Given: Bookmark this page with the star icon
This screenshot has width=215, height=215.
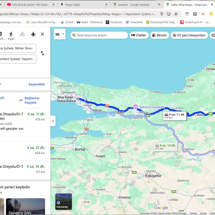Looking at the screenshot, I should pyautogui.click(x=176, y=14).
